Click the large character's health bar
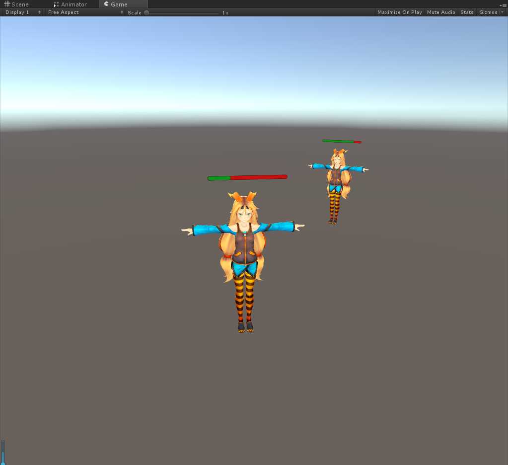The width and height of the screenshot is (508, 465). [x=247, y=177]
